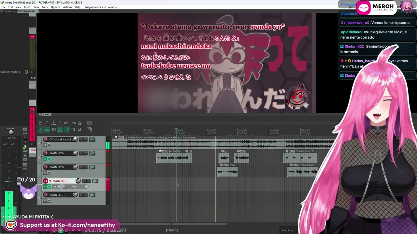
Task: Open the 'in' record monitoring dropdown
Action: click(57, 187)
